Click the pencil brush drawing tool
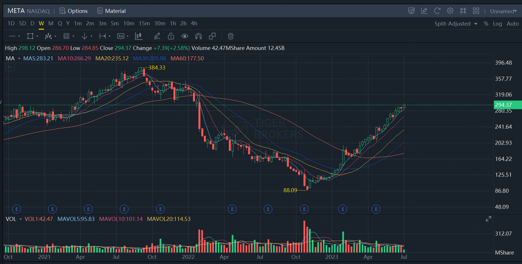The image size is (522, 264). tap(157, 36)
